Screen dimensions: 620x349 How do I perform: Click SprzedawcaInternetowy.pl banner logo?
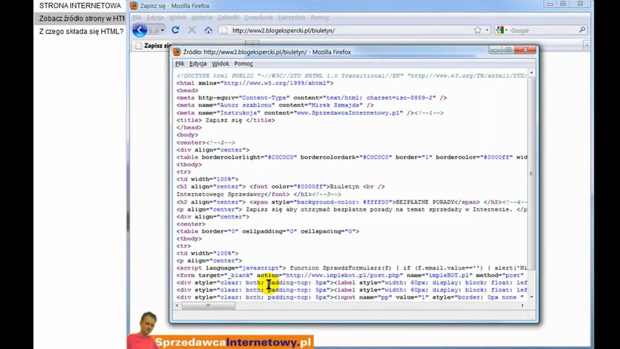pyautogui.click(x=232, y=342)
